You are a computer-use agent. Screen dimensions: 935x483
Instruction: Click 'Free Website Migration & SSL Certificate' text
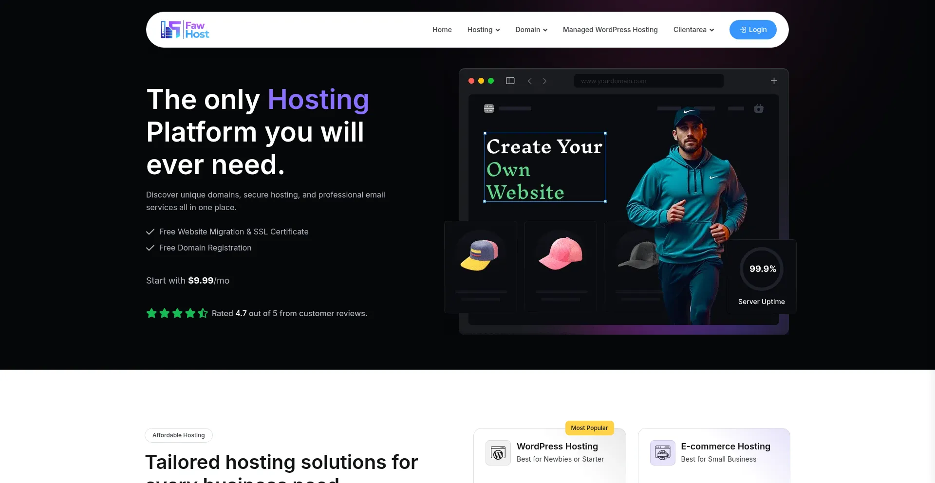point(234,232)
